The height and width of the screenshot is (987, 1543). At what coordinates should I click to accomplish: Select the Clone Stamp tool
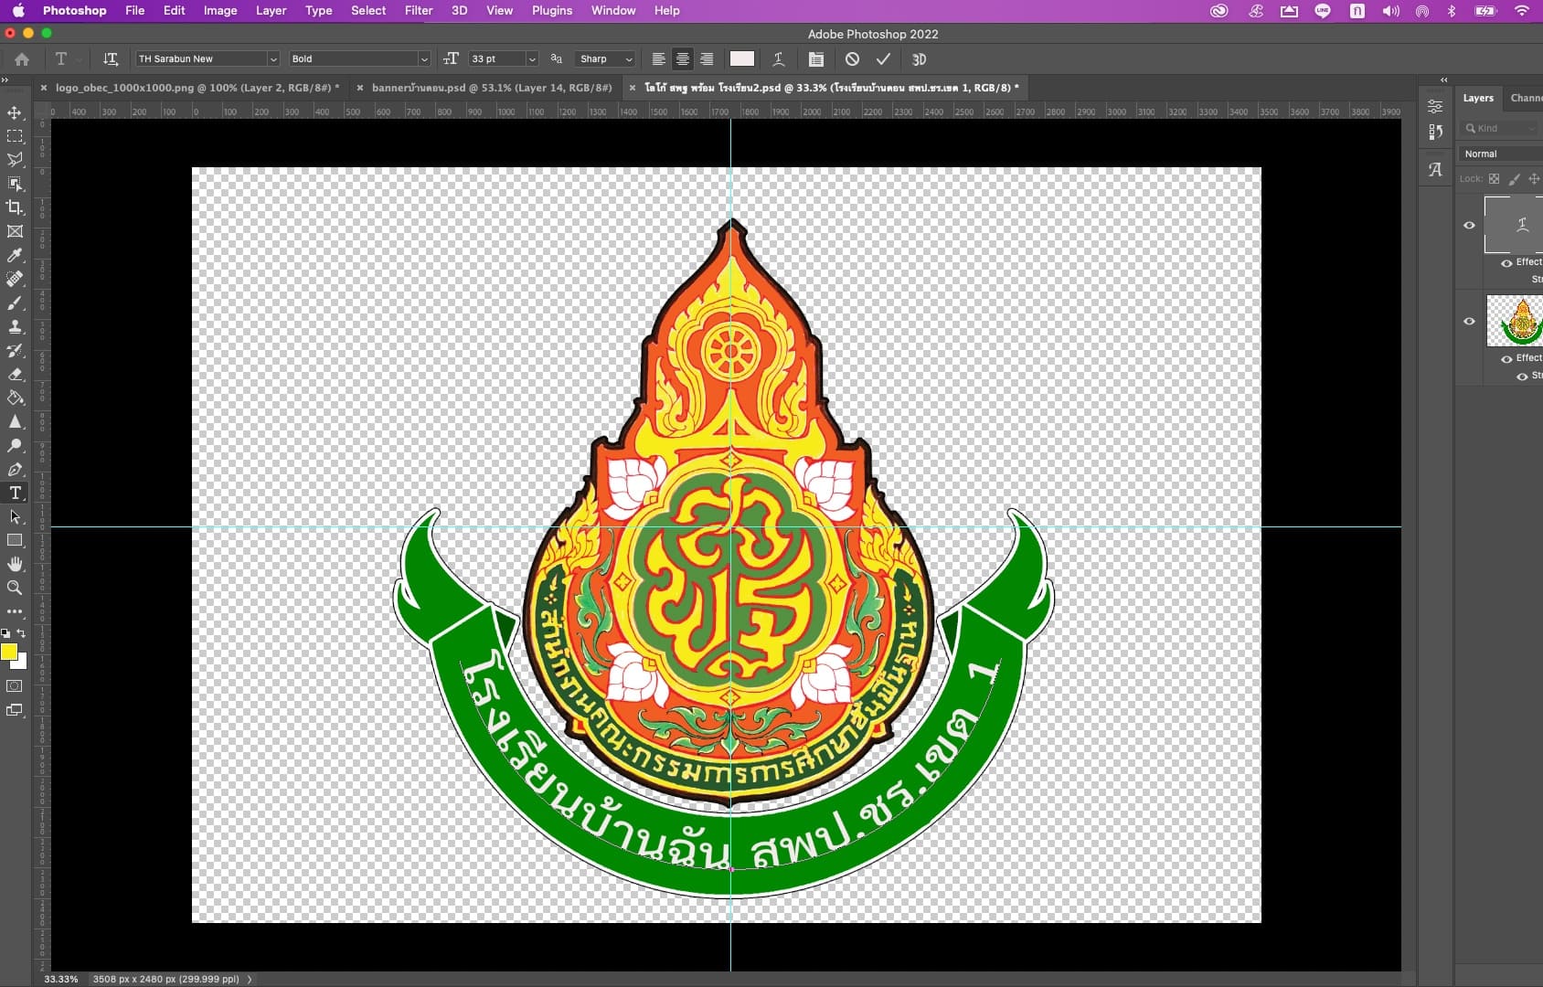click(15, 326)
